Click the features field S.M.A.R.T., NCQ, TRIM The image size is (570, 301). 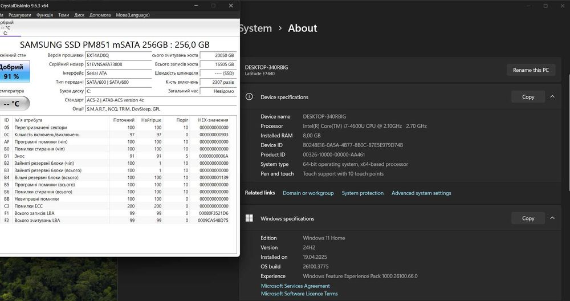(x=161, y=109)
